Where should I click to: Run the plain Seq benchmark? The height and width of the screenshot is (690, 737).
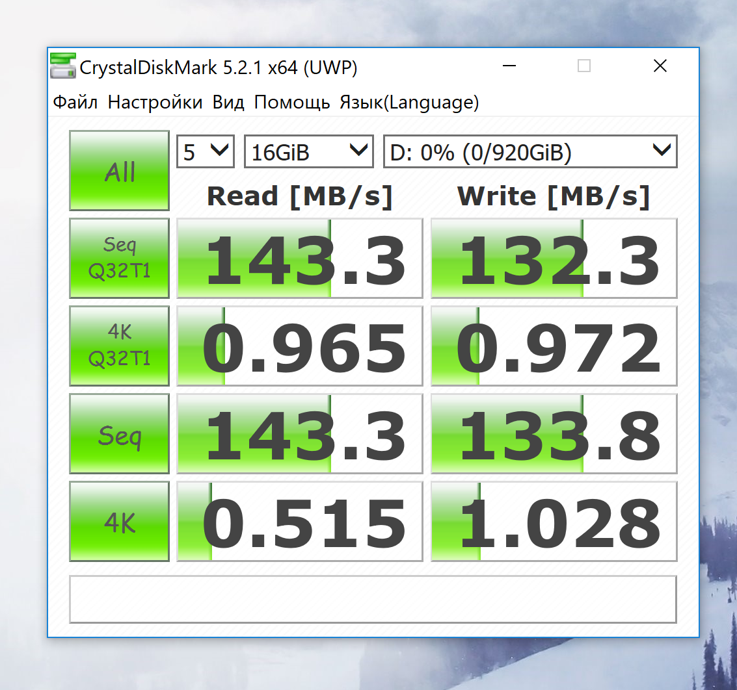point(120,434)
